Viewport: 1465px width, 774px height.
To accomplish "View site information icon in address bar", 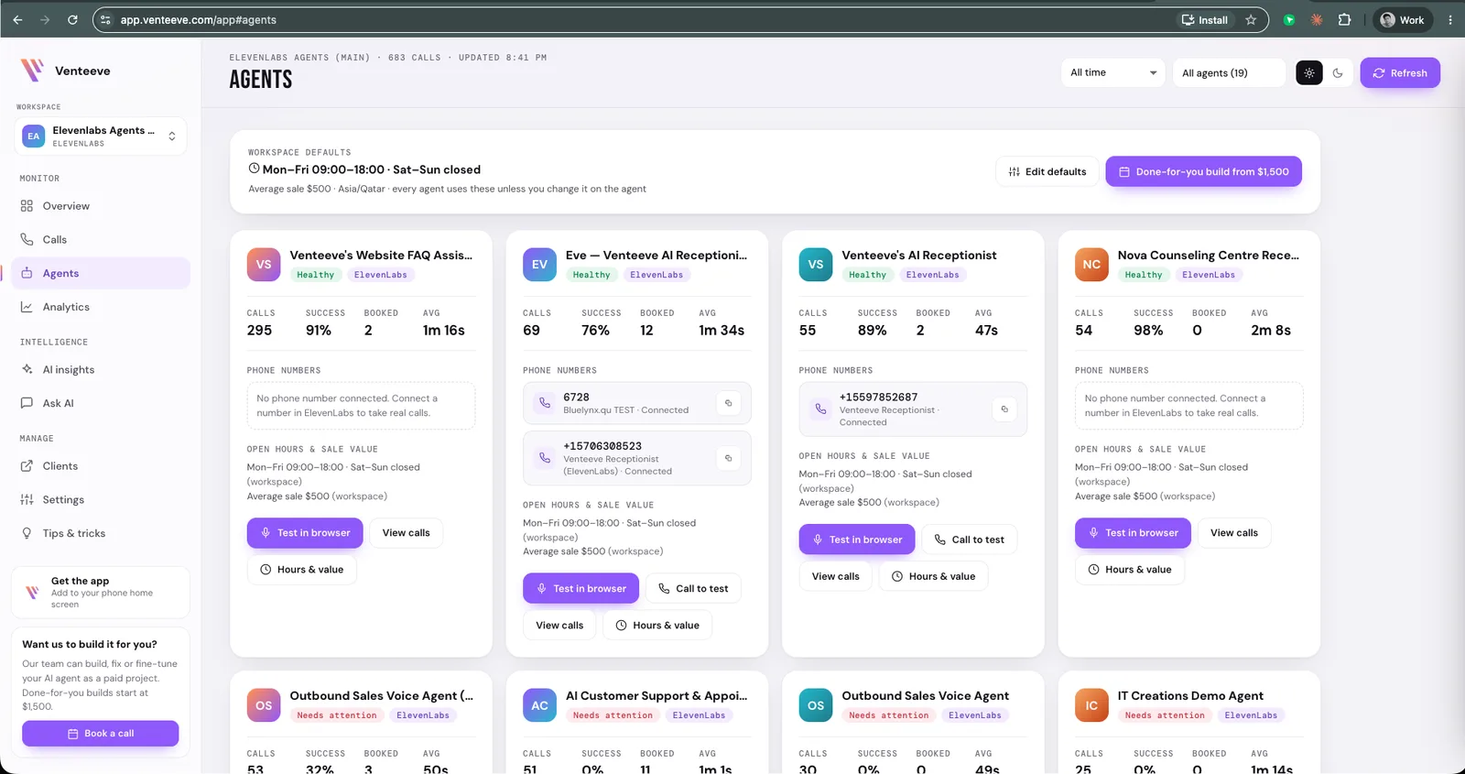I will pyautogui.click(x=105, y=20).
